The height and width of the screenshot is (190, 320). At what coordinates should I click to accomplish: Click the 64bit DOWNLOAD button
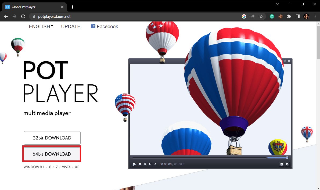pyautogui.click(x=52, y=154)
